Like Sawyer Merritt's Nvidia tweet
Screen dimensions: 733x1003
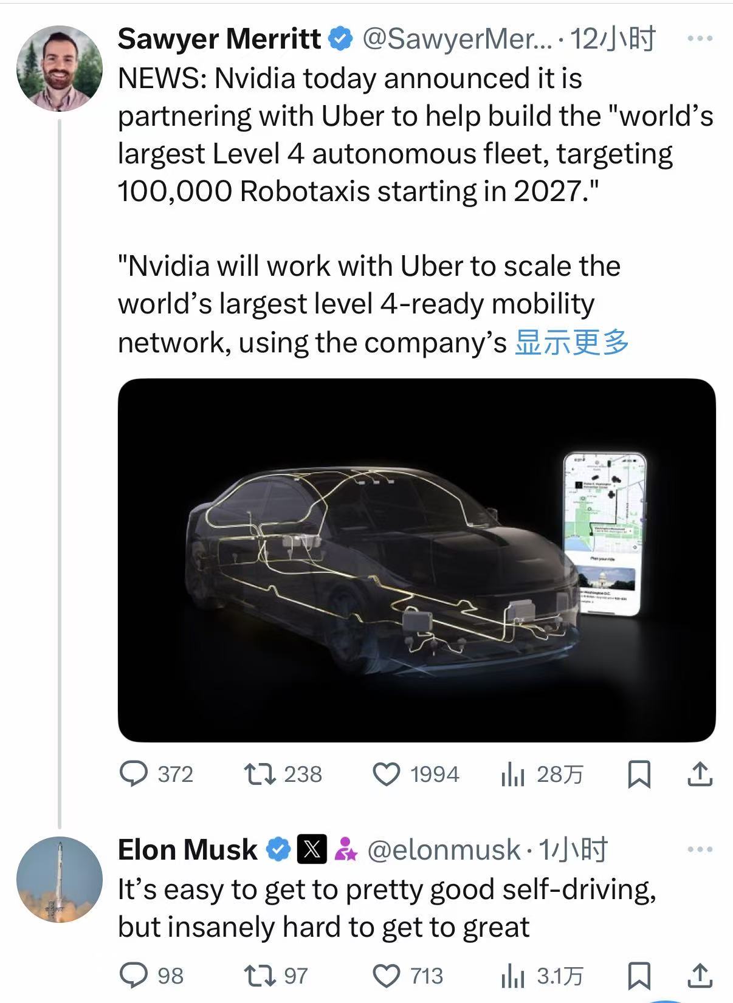point(386,775)
